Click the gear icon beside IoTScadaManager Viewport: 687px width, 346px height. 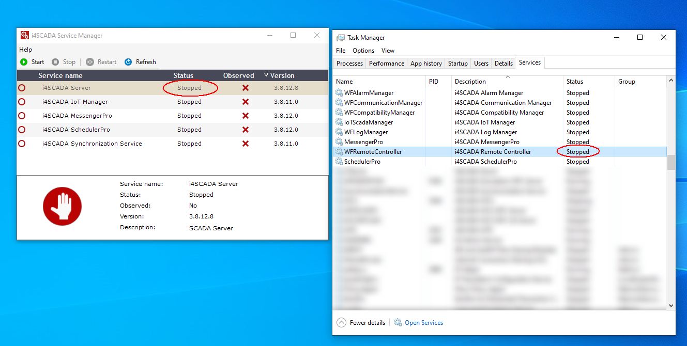click(x=339, y=122)
